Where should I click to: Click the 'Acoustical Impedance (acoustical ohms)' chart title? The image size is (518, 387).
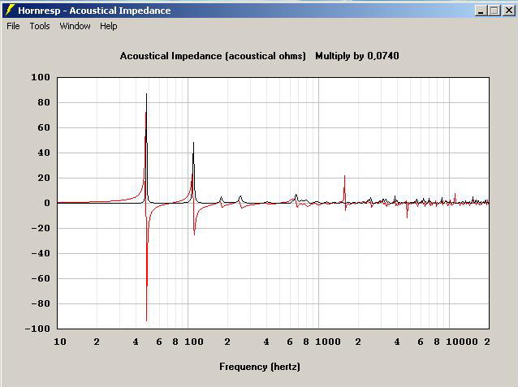point(213,56)
